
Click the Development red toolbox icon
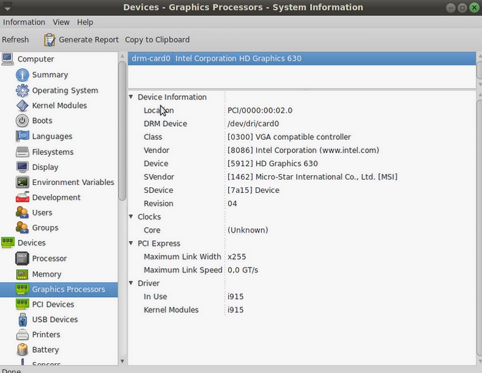click(x=23, y=197)
